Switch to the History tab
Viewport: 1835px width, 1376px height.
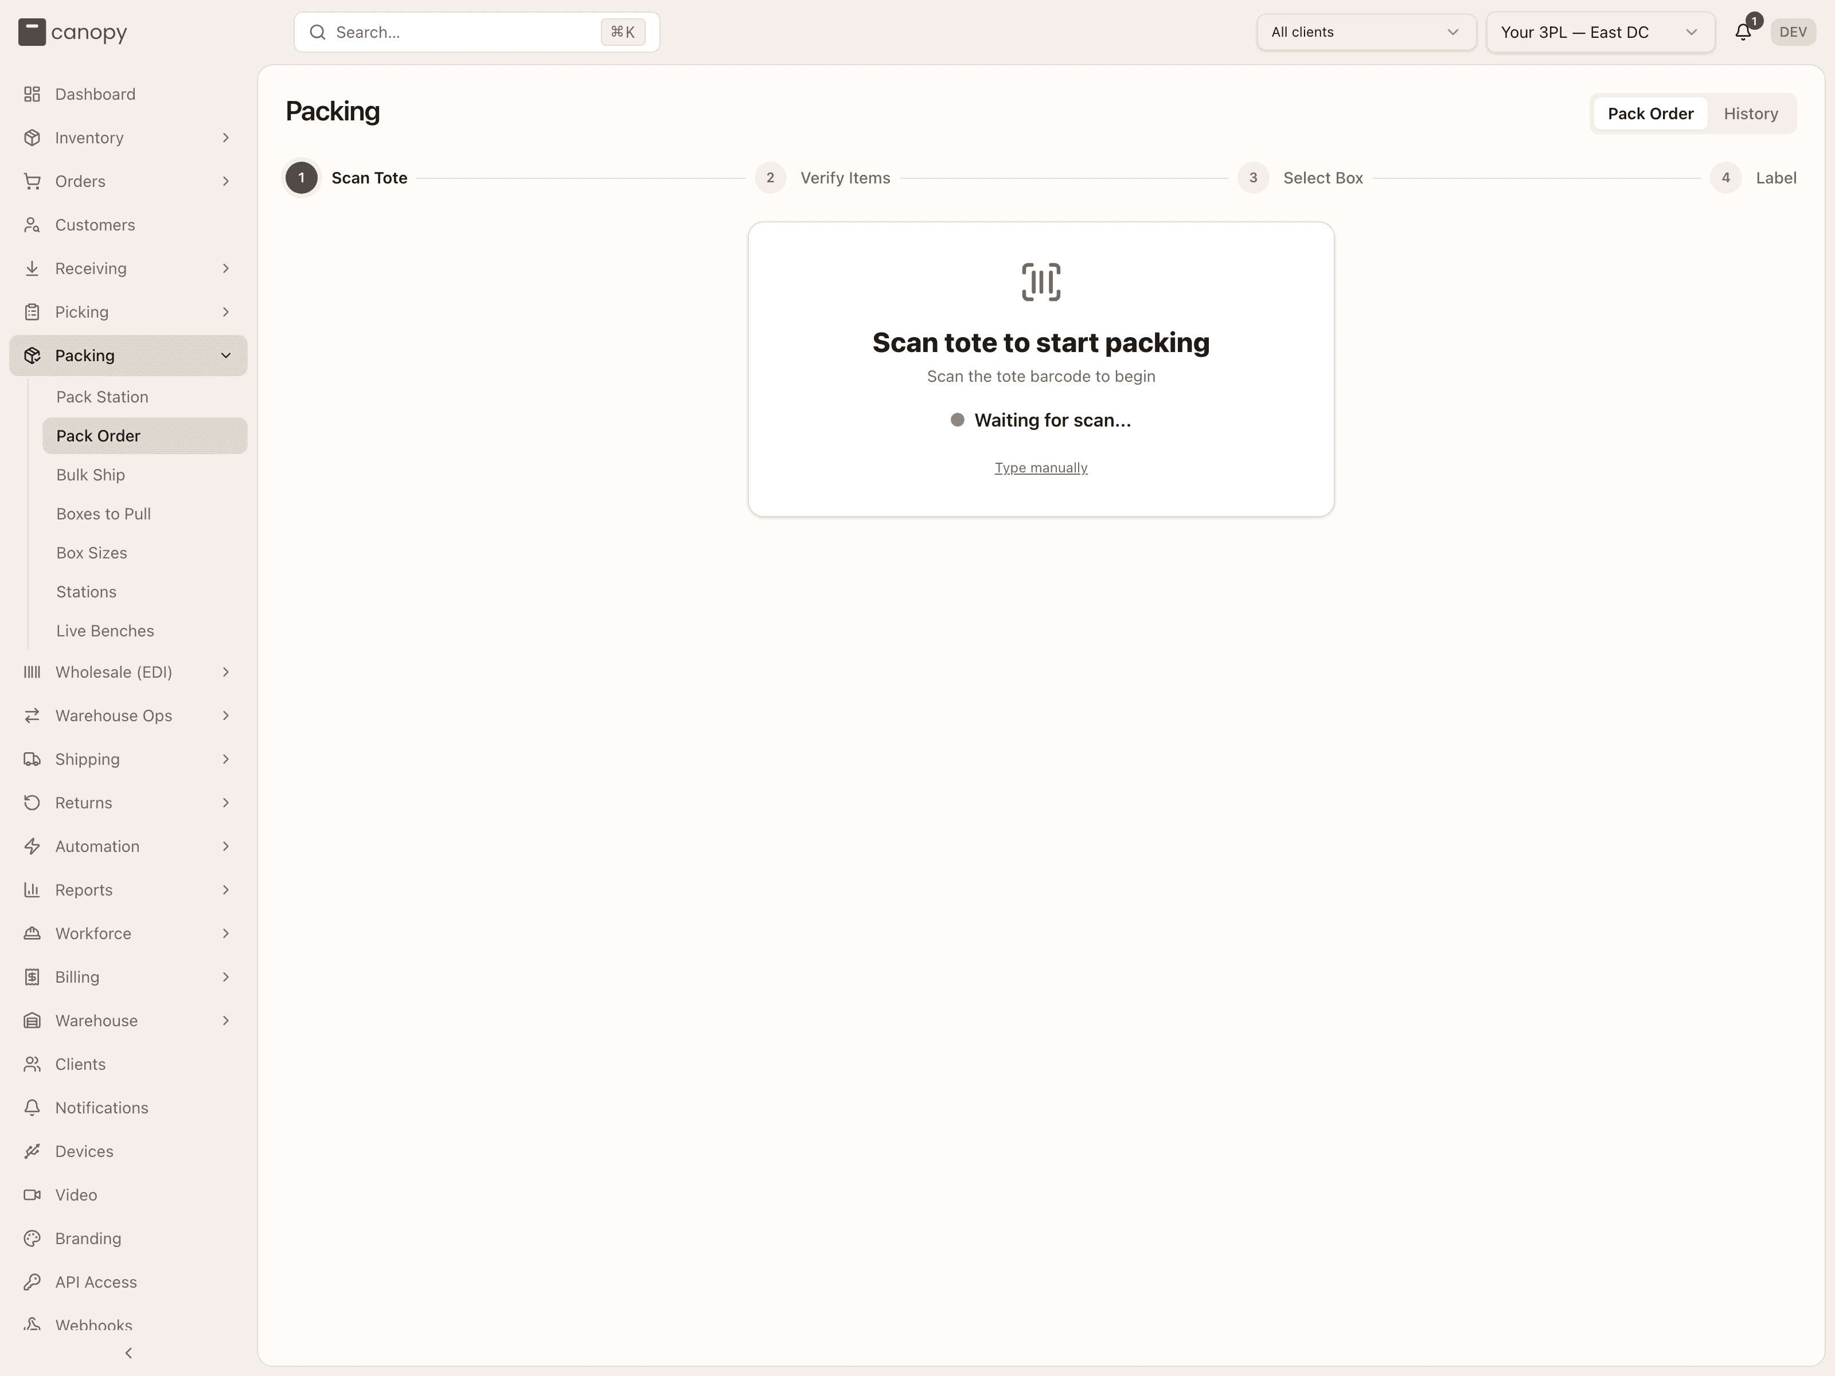1750,114
